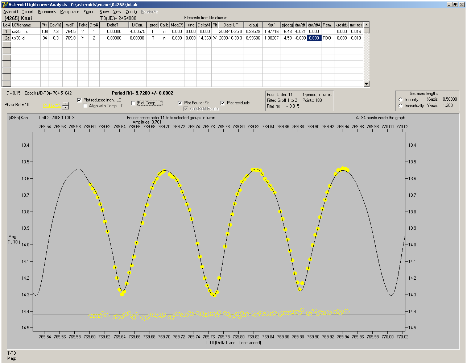Click the (4265) Kani asteroid name heading
The height and width of the screenshot is (363, 467).
[x=18, y=18]
